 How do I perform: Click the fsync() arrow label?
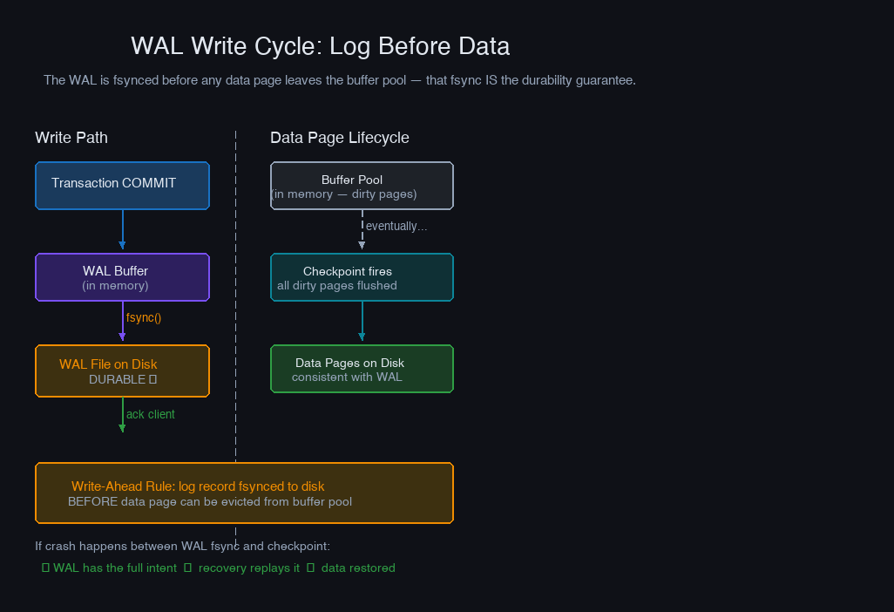144,318
